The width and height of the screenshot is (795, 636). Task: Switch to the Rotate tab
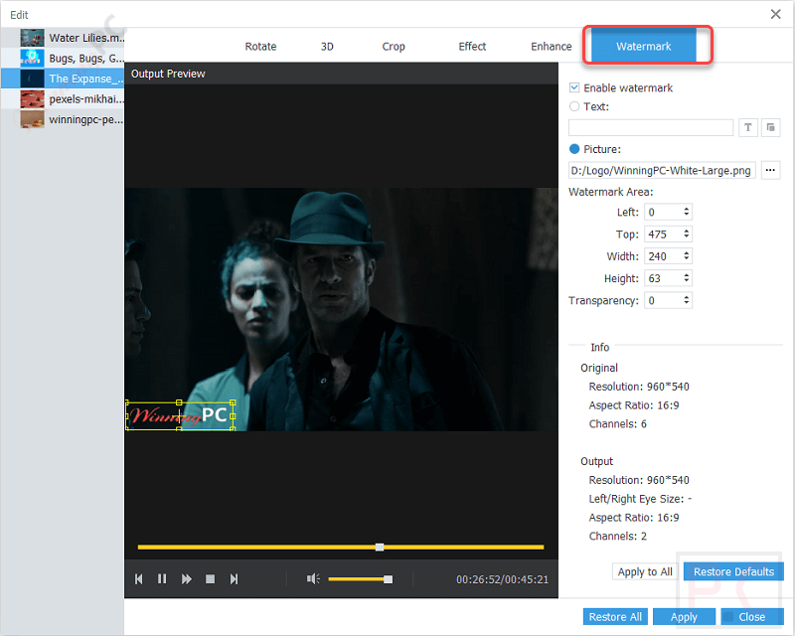tap(260, 47)
